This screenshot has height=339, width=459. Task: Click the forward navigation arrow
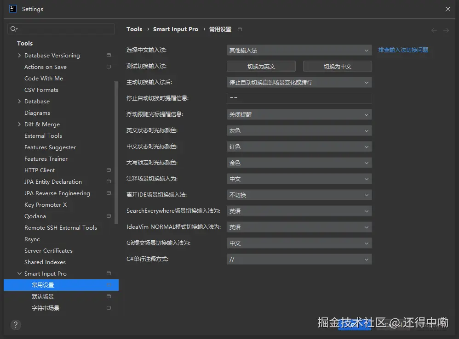point(445,29)
